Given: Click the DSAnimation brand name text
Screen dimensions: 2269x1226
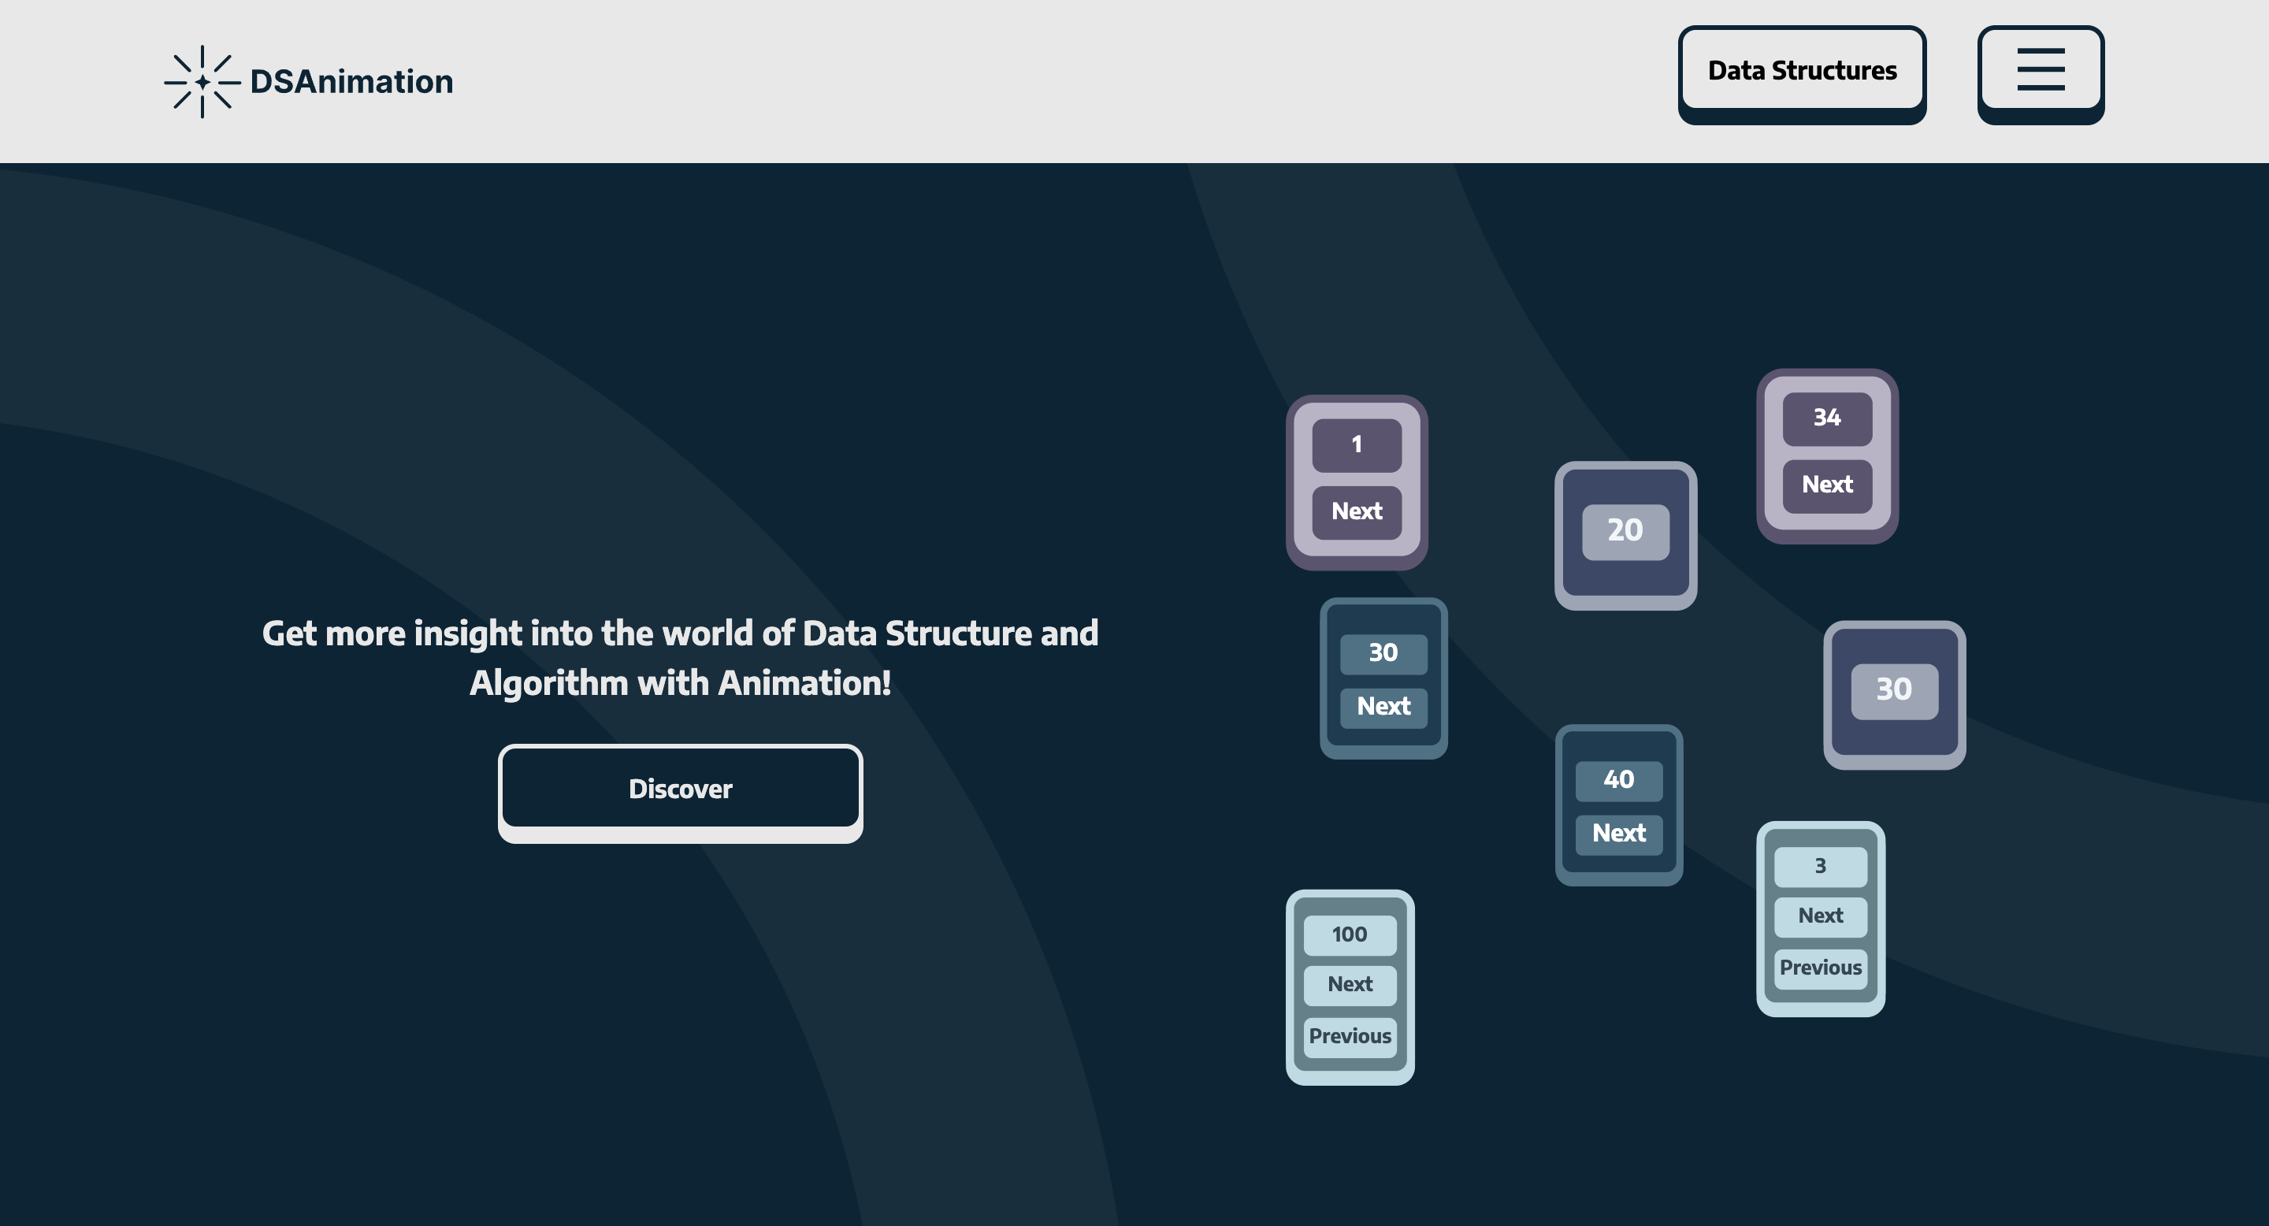Looking at the screenshot, I should pos(351,81).
